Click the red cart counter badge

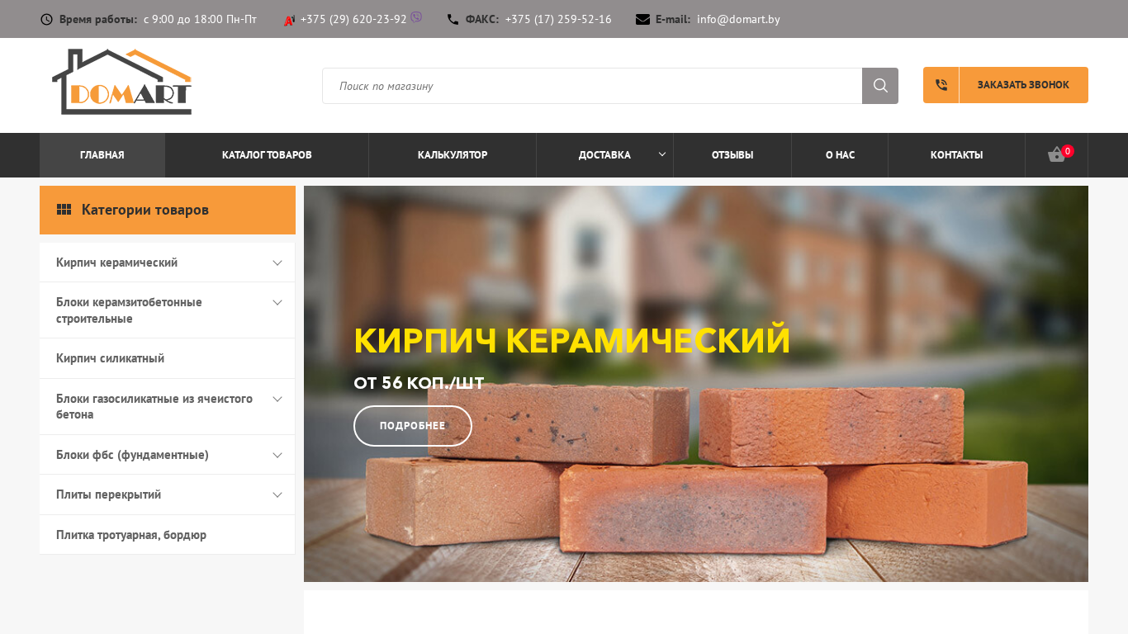click(1068, 151)
